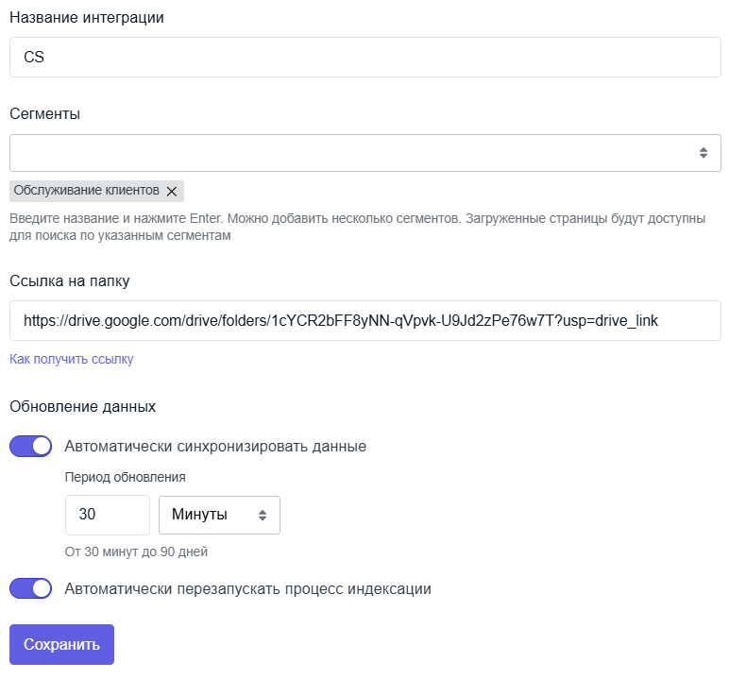The width and height of the screenshot is (729, 679).
Task: Open the Сегменты selection box
Action: [x=349, y=153]
